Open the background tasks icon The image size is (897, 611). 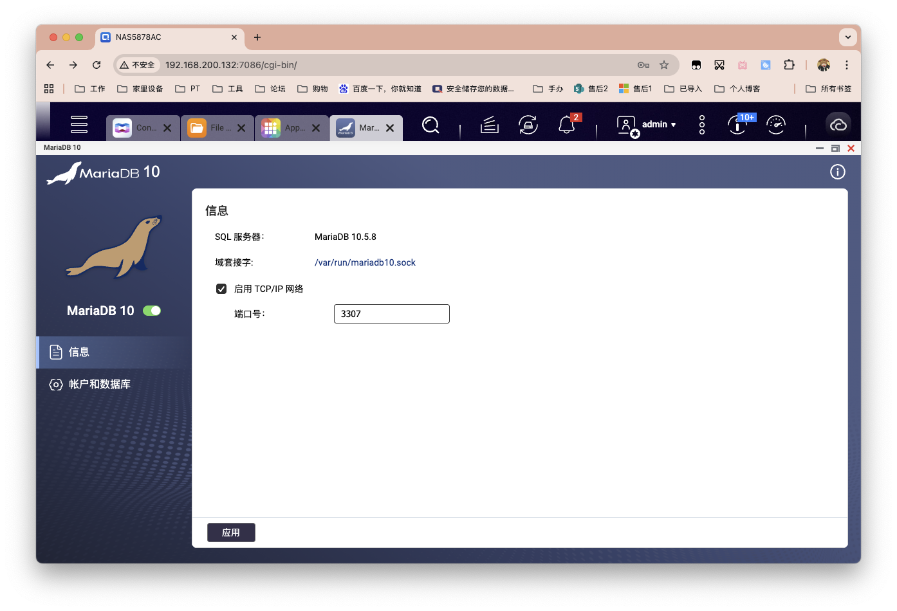[528, 125]
